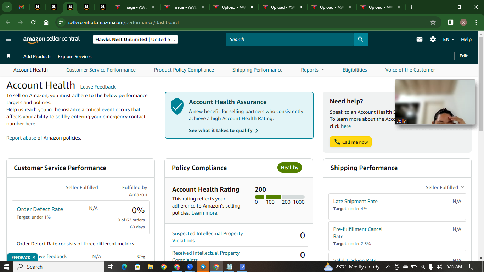484x272 pixels.
Task: Go back using Chrome's back arrow
Action: coord(8,22)
